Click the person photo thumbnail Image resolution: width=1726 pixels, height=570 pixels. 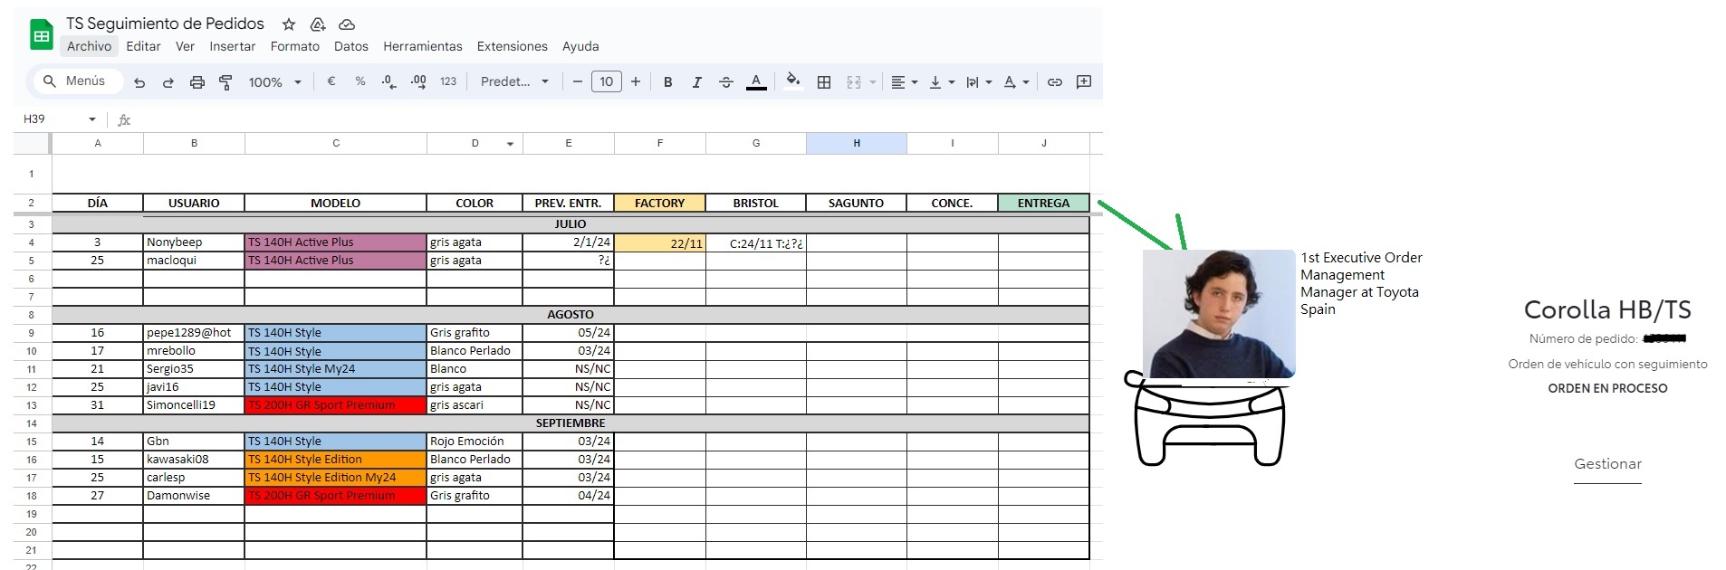click(1219, 314)
